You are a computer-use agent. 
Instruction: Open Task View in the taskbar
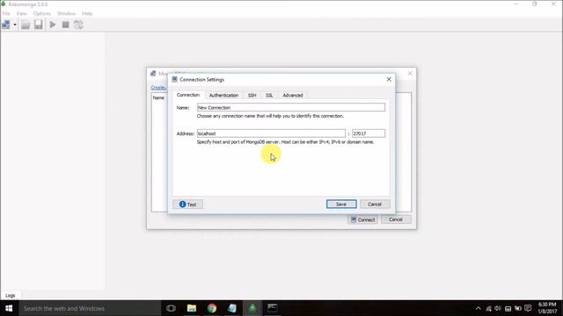click(171, 308)
